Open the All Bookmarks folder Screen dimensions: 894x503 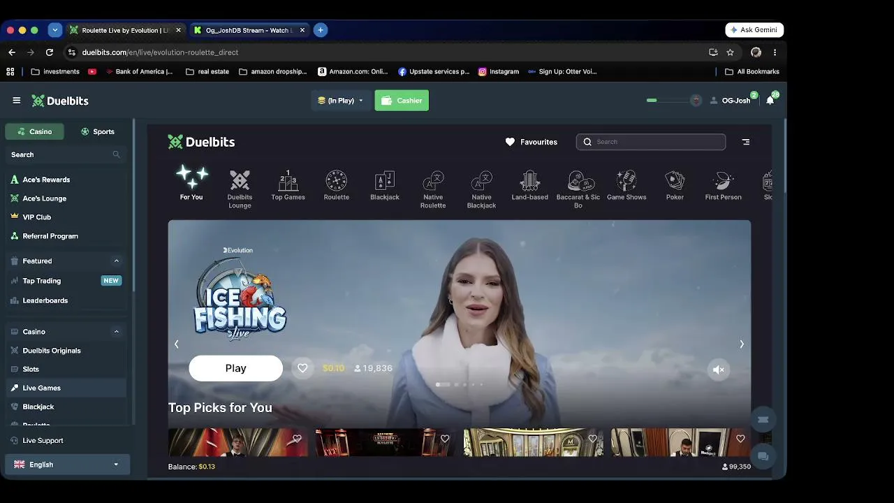click(752, 71)
